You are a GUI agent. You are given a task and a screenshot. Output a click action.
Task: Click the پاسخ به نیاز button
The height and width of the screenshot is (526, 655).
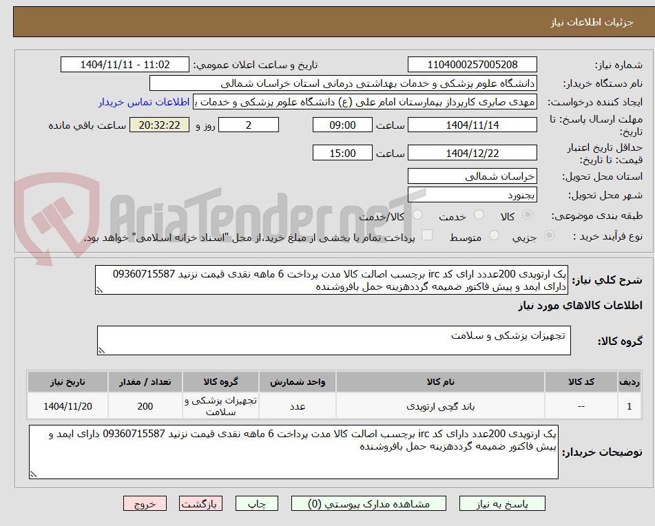[x=502, y=503]
